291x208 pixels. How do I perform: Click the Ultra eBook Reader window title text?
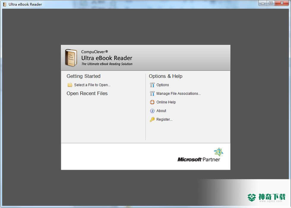click(25, 4)
